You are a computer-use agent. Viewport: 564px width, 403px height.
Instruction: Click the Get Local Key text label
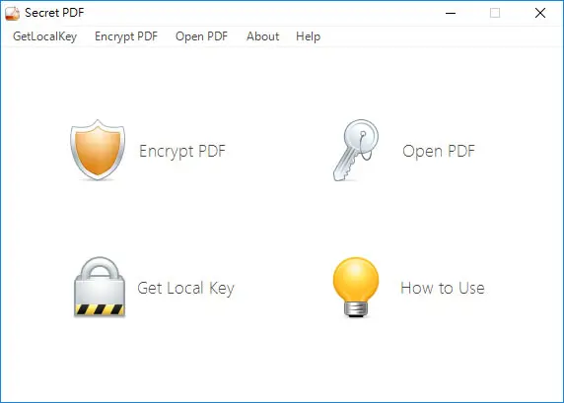click(186, 289)
